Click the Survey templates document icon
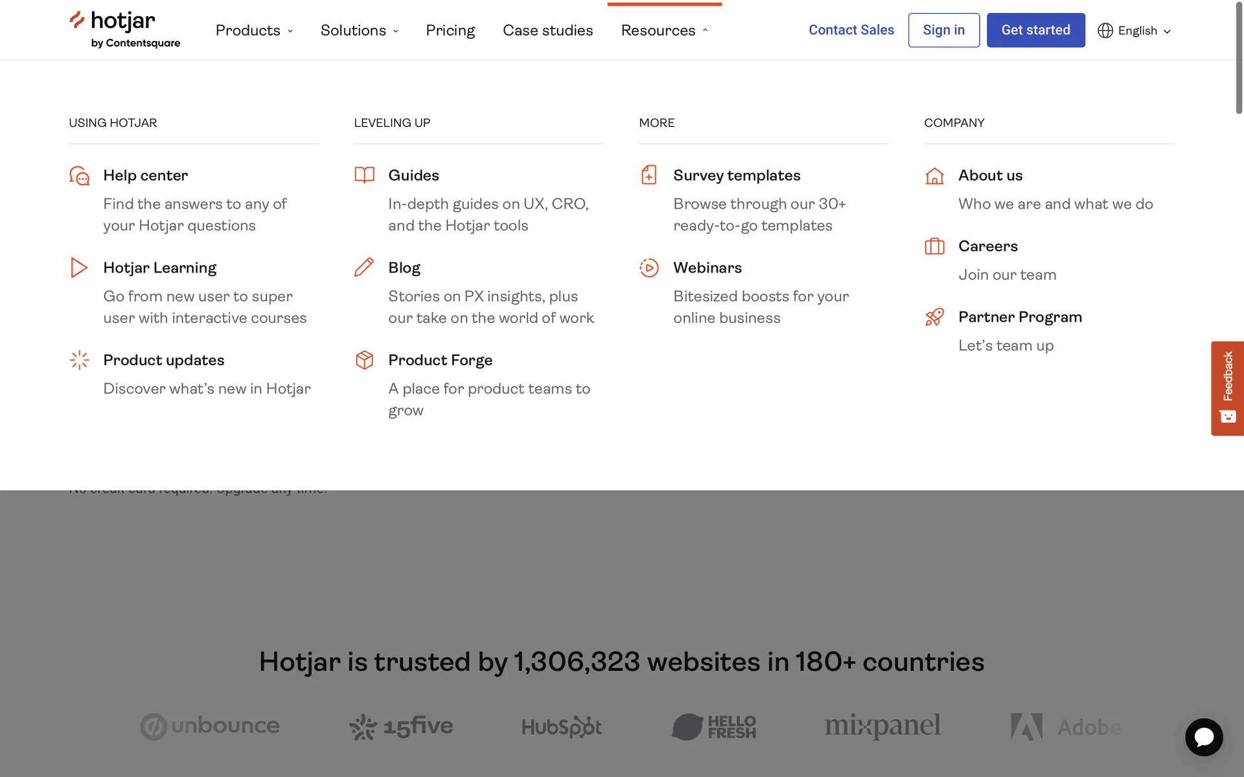Viewport: 1244px width, 777px height. coord(649,175)
